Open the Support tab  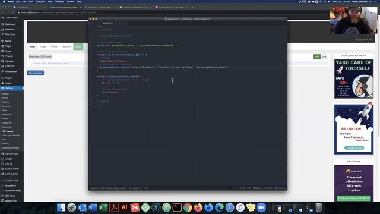point(66,46)
